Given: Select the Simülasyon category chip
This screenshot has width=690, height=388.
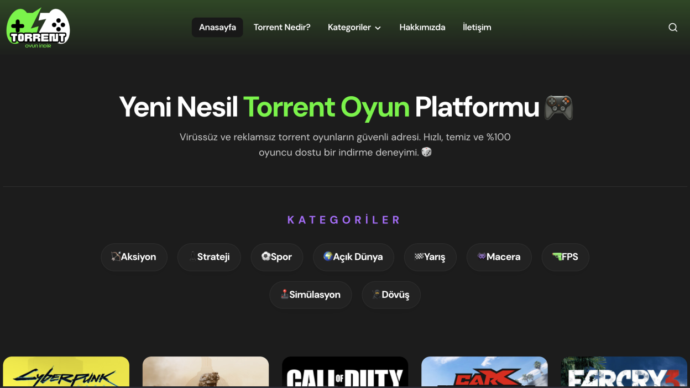Looking at the screenshot, I should [x=311, y=295].
